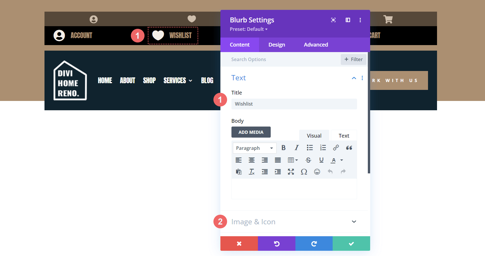Apply blockquote formatting
Image resolution: width=485 pixels, height=256 pixels.
[x=349, y=148]
